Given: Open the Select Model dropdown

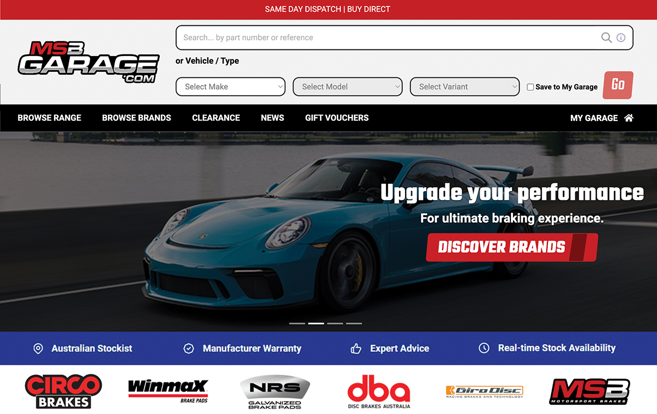Looking at the screenshot, I should click(x=348, y=87).
